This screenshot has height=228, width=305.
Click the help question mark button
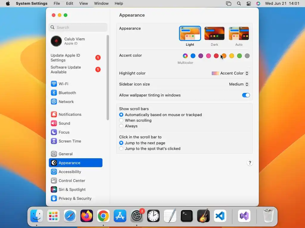pyautogui.click(x=250, y=163)
